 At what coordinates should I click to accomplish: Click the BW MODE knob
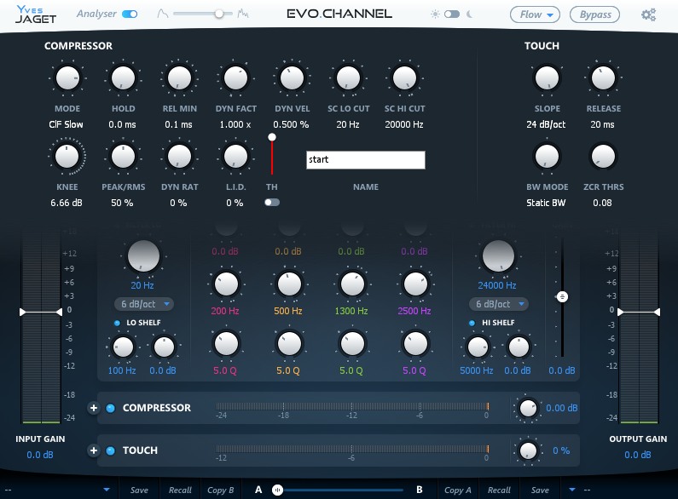click(x=547, y=157)
